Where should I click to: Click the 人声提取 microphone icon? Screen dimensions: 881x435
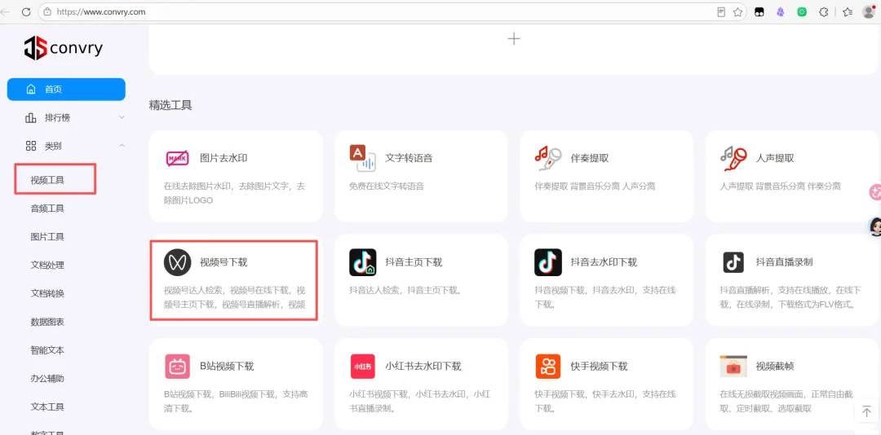click(x=733, y=158)
